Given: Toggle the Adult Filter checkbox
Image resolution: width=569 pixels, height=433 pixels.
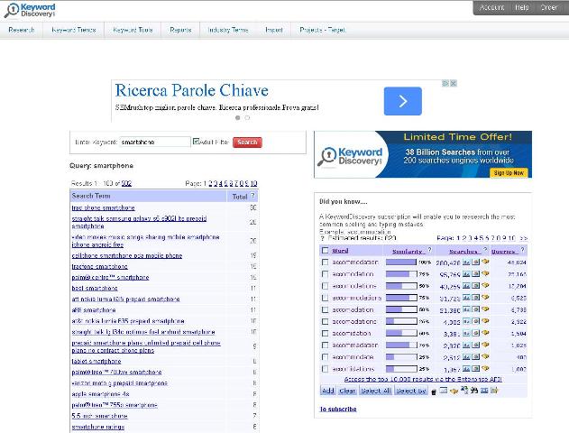Looking at the screenshot, I should point(196,142).
